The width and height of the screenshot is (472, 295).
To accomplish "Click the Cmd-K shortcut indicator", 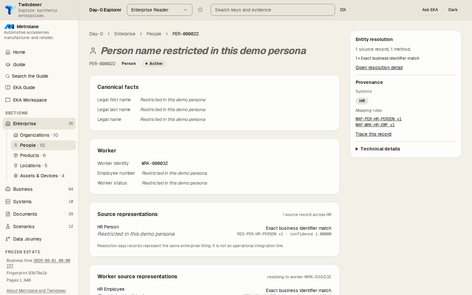I will point(343,10).
